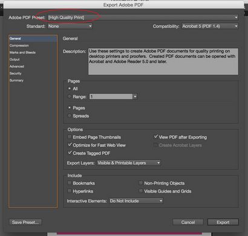Open the Standard dropdown set to None
Screen dimensions: 248x236
[x=70, y=26]
